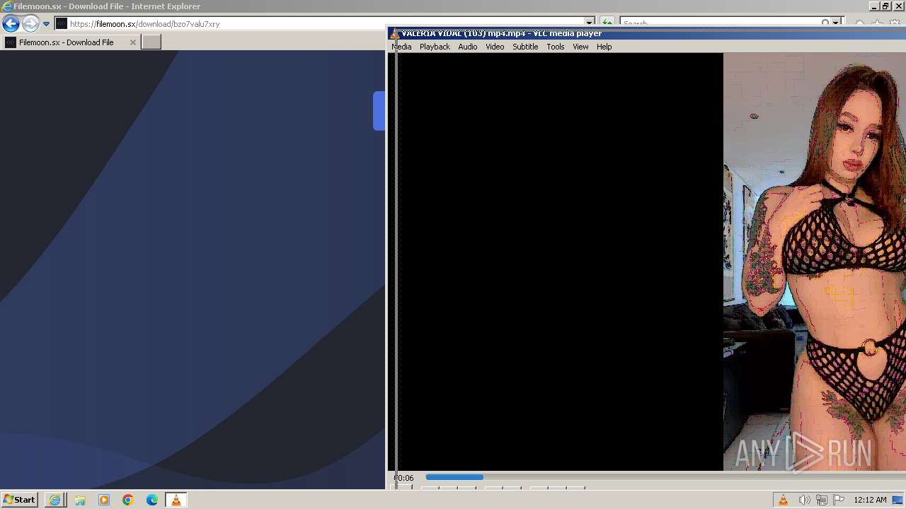Click Internet Explorer Forward button
Viewport: 906px width, 509px height.
[30, 24]
